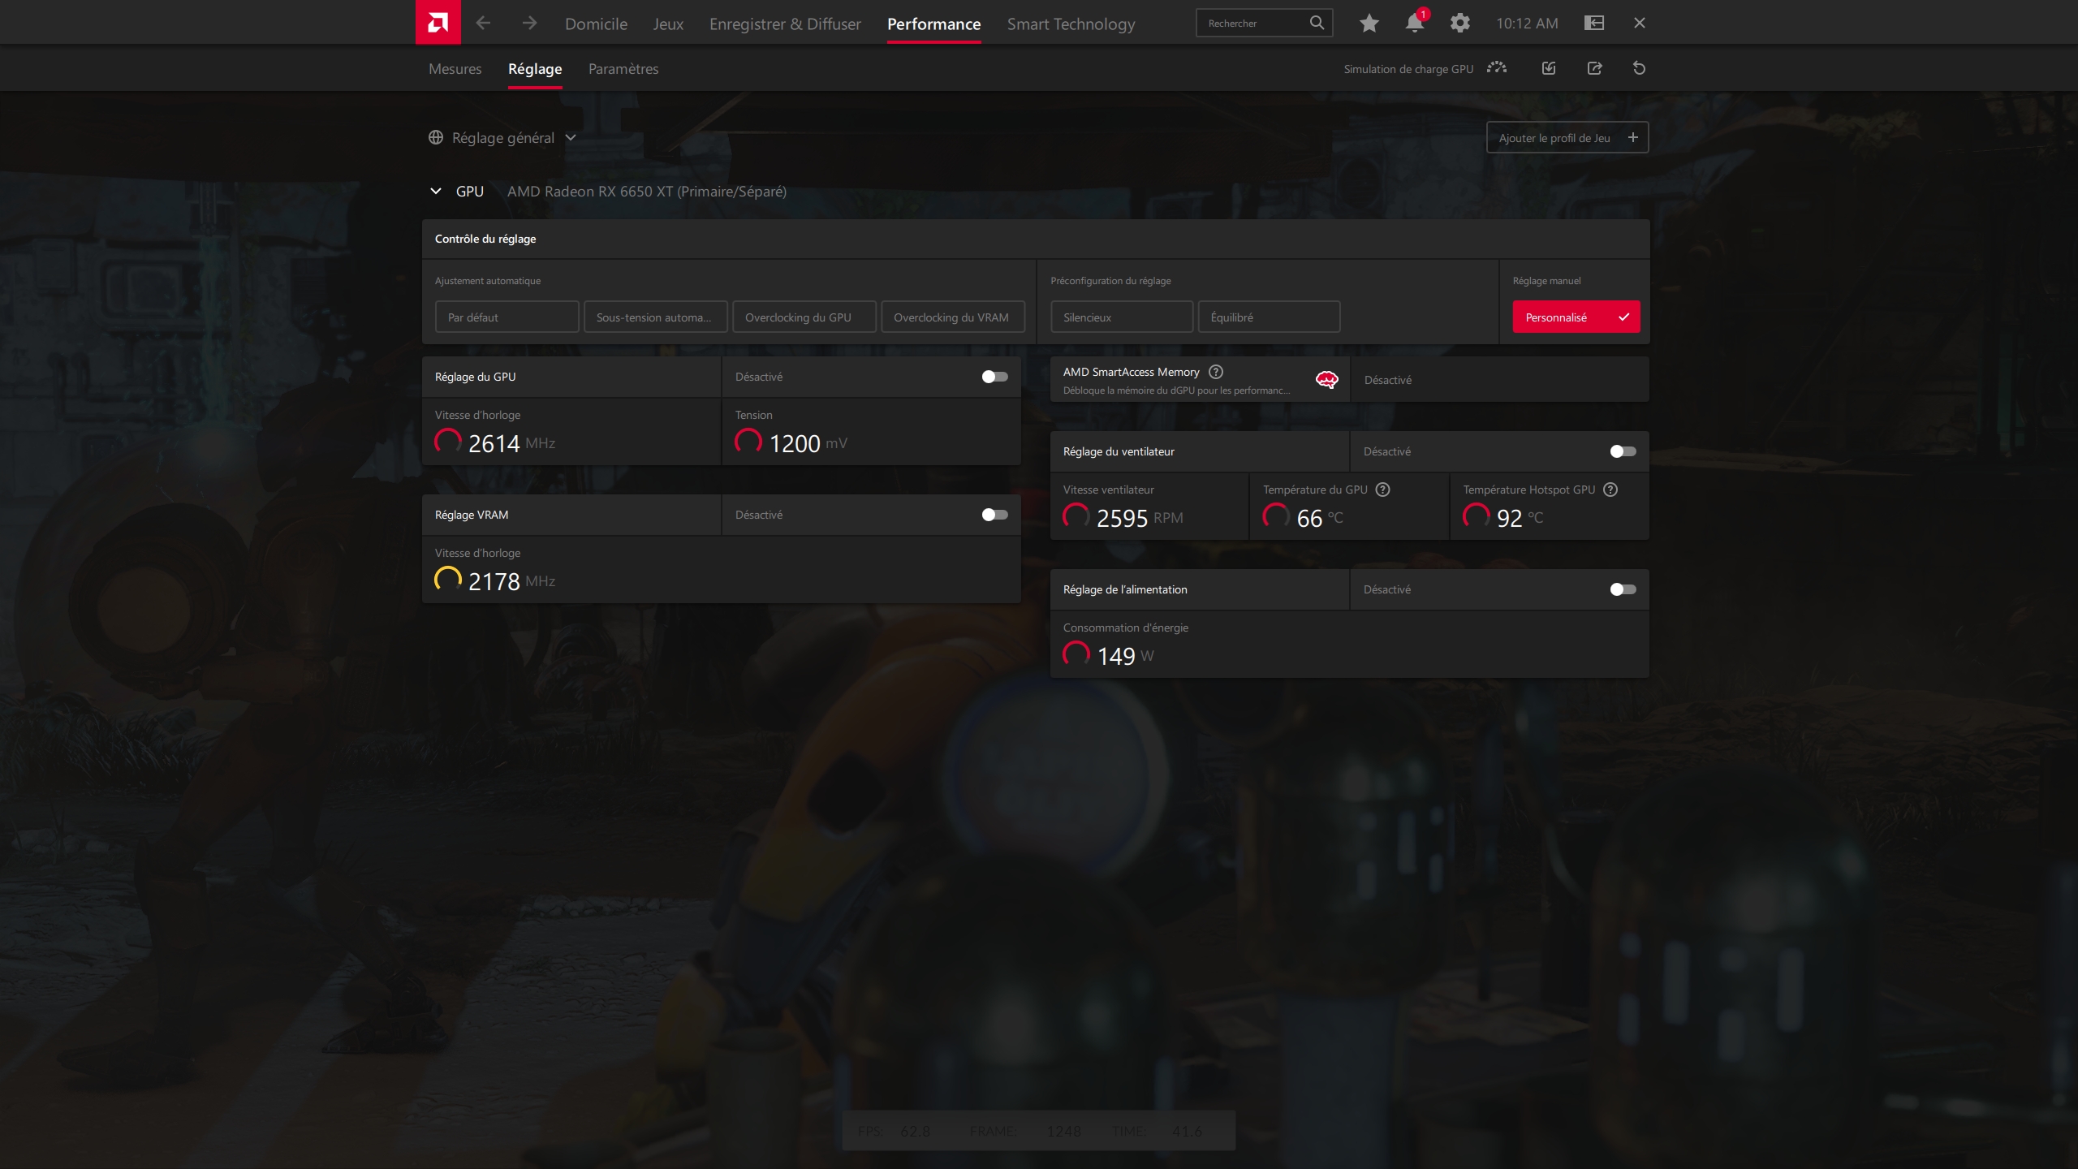Switch to the Mesures tab
Screen dimensions: 2078x1169
click(455, 69)
